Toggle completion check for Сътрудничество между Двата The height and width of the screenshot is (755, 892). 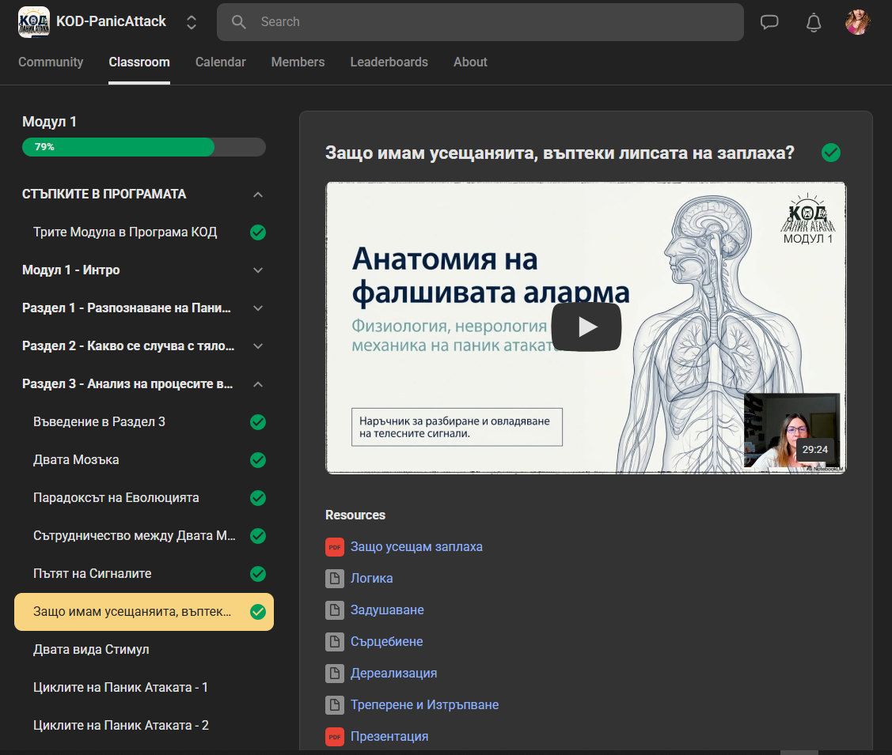258,536
